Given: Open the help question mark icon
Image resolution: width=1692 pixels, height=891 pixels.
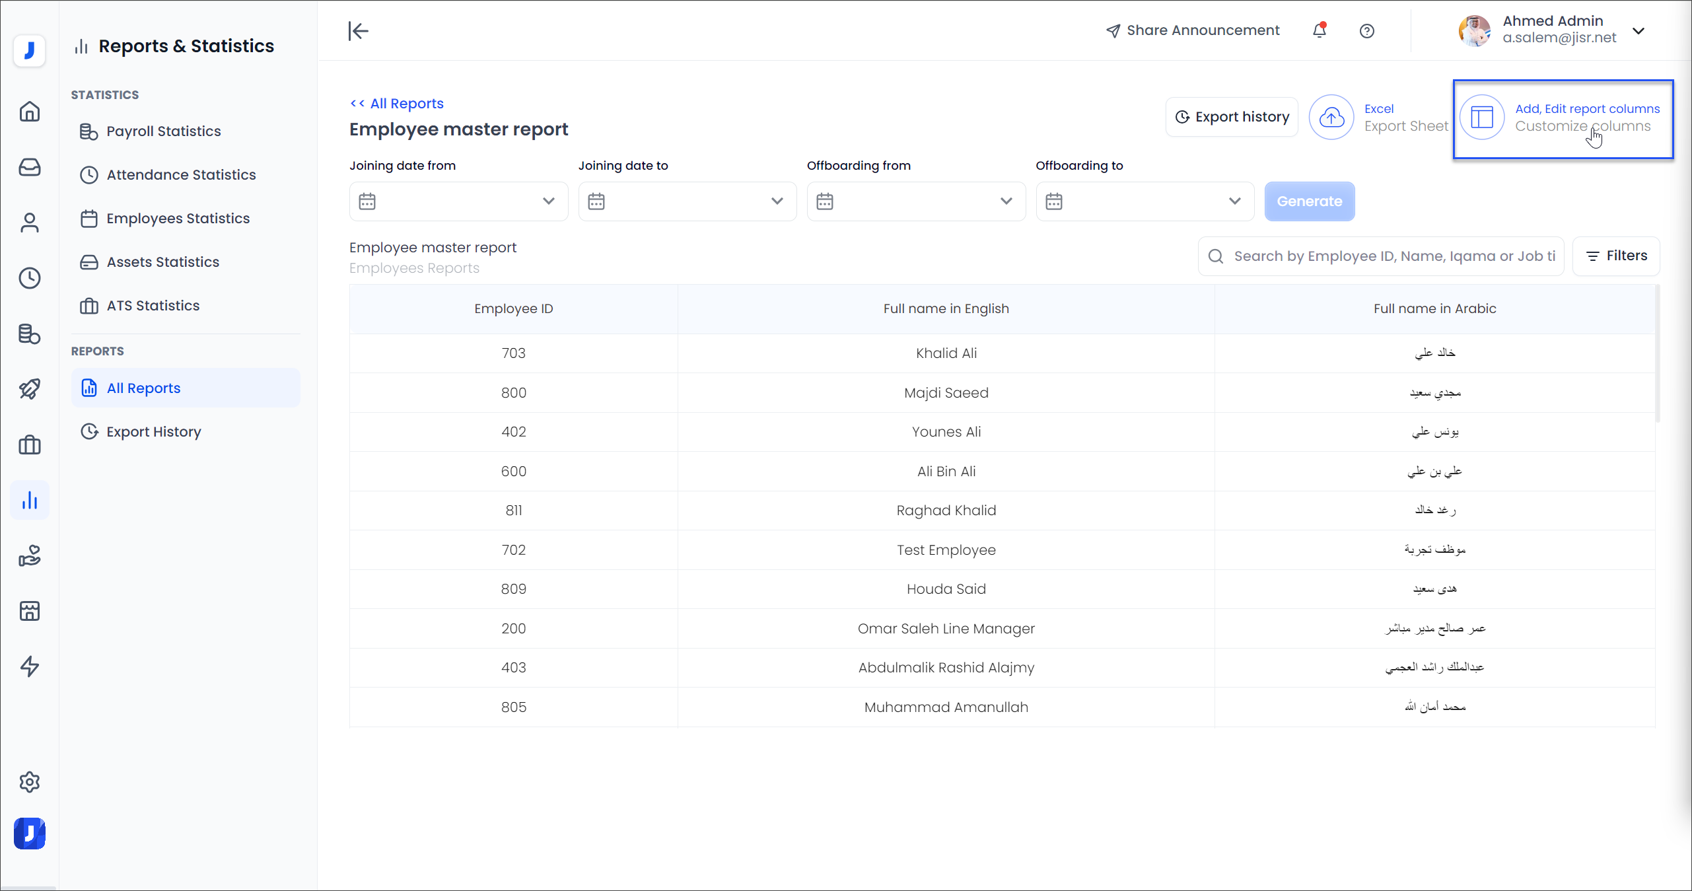Looking at the screenshot, I should click(x=1366, y=31).
